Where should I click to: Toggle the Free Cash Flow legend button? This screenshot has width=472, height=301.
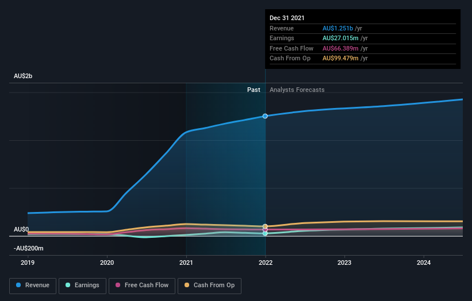(142, 285)
